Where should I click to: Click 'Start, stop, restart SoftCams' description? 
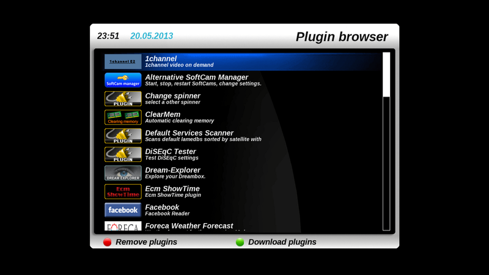click(x=203, y=84)
